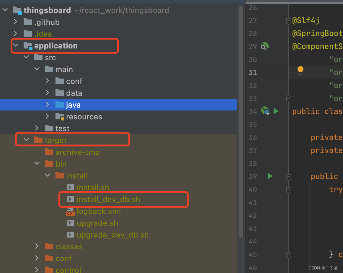Expand the data folder chevron

point(48,92)
